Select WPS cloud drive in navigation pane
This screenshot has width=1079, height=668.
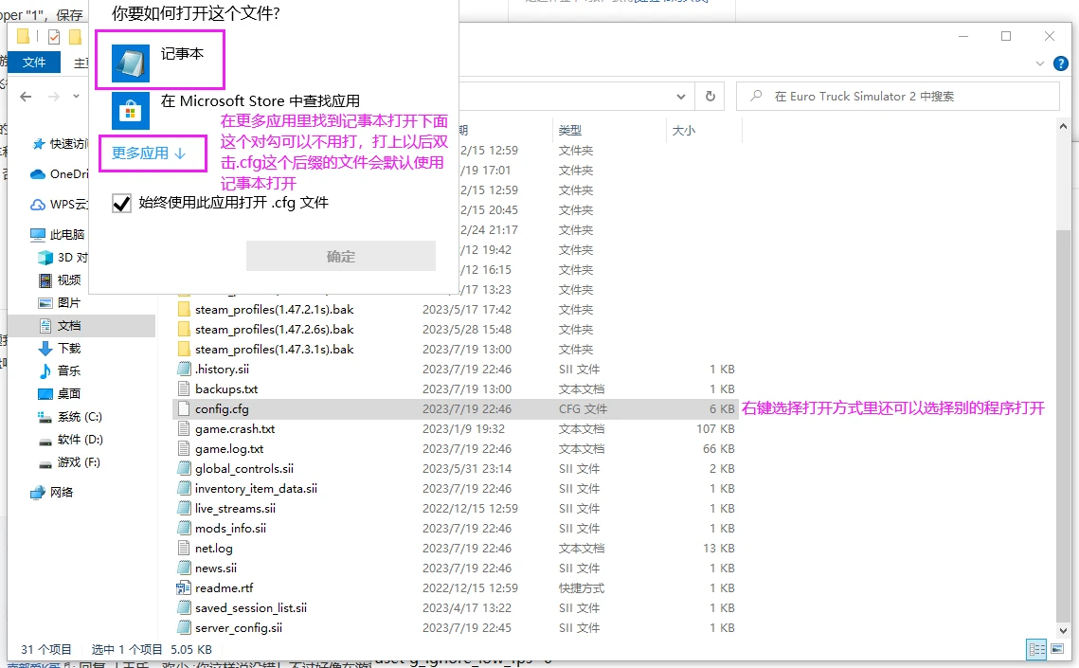(x=60, y=205)
